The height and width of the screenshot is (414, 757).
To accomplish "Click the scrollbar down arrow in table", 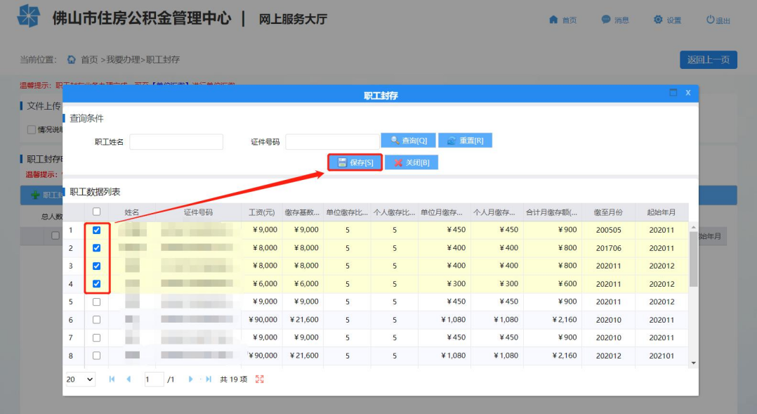I will click(693, 363).
